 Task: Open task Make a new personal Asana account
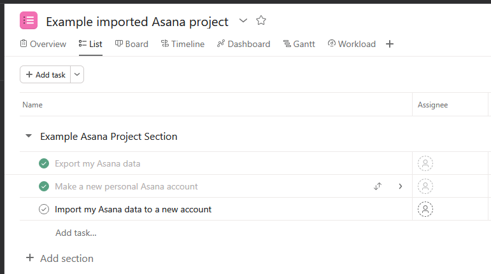pyautogui.click(x=126, y=186)
